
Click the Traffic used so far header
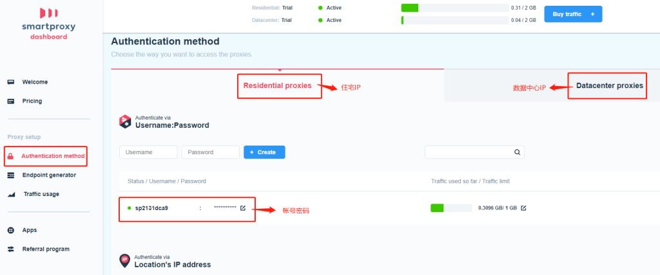(x=471, y=181)
